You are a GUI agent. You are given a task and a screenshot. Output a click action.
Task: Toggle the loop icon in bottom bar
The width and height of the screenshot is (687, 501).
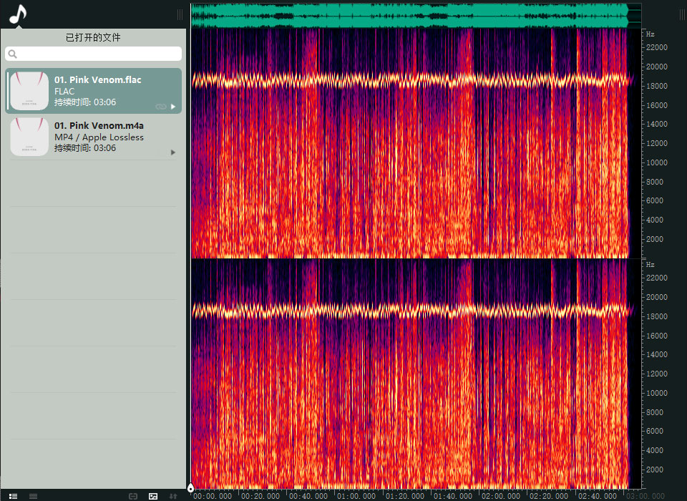tap(133, 496)
